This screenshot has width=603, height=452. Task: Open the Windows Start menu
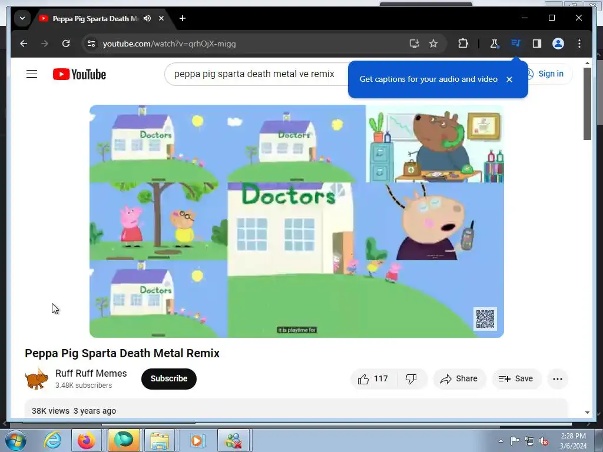pyautogui.click(x=16, y=440)
